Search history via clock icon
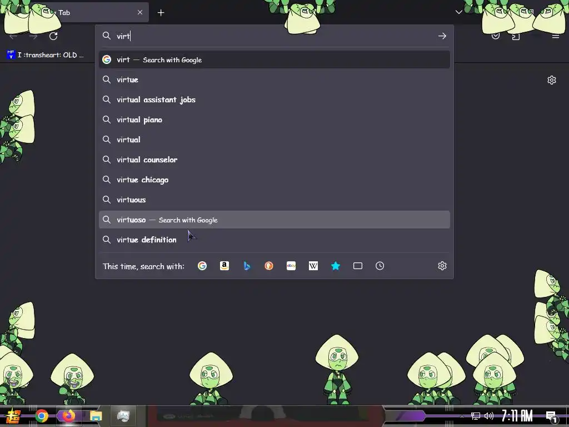This screenshot has height=427, width=569. [x=380, y=266]
